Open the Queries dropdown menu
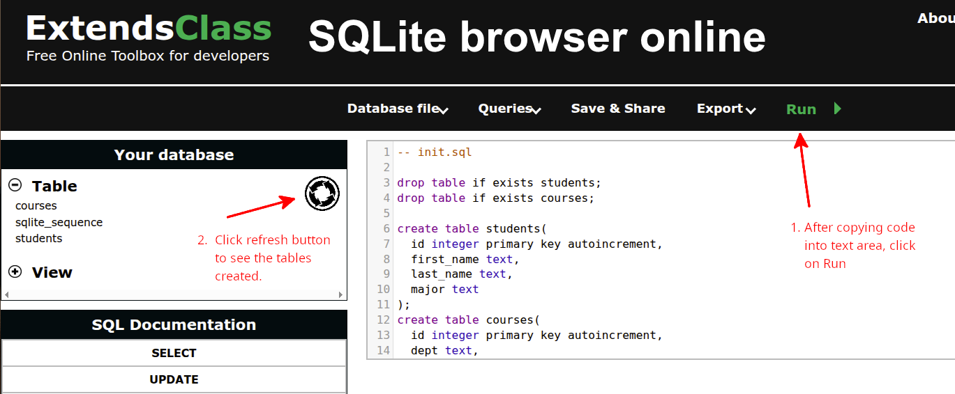This screenshot has width=955, height=394. [510, 109]
